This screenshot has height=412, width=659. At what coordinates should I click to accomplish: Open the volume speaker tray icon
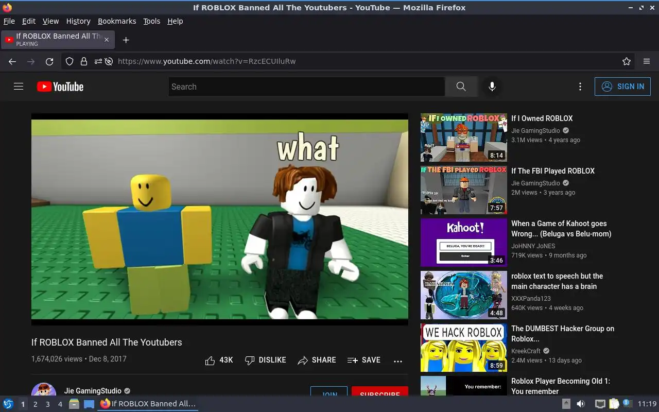(x=581, y=404)
